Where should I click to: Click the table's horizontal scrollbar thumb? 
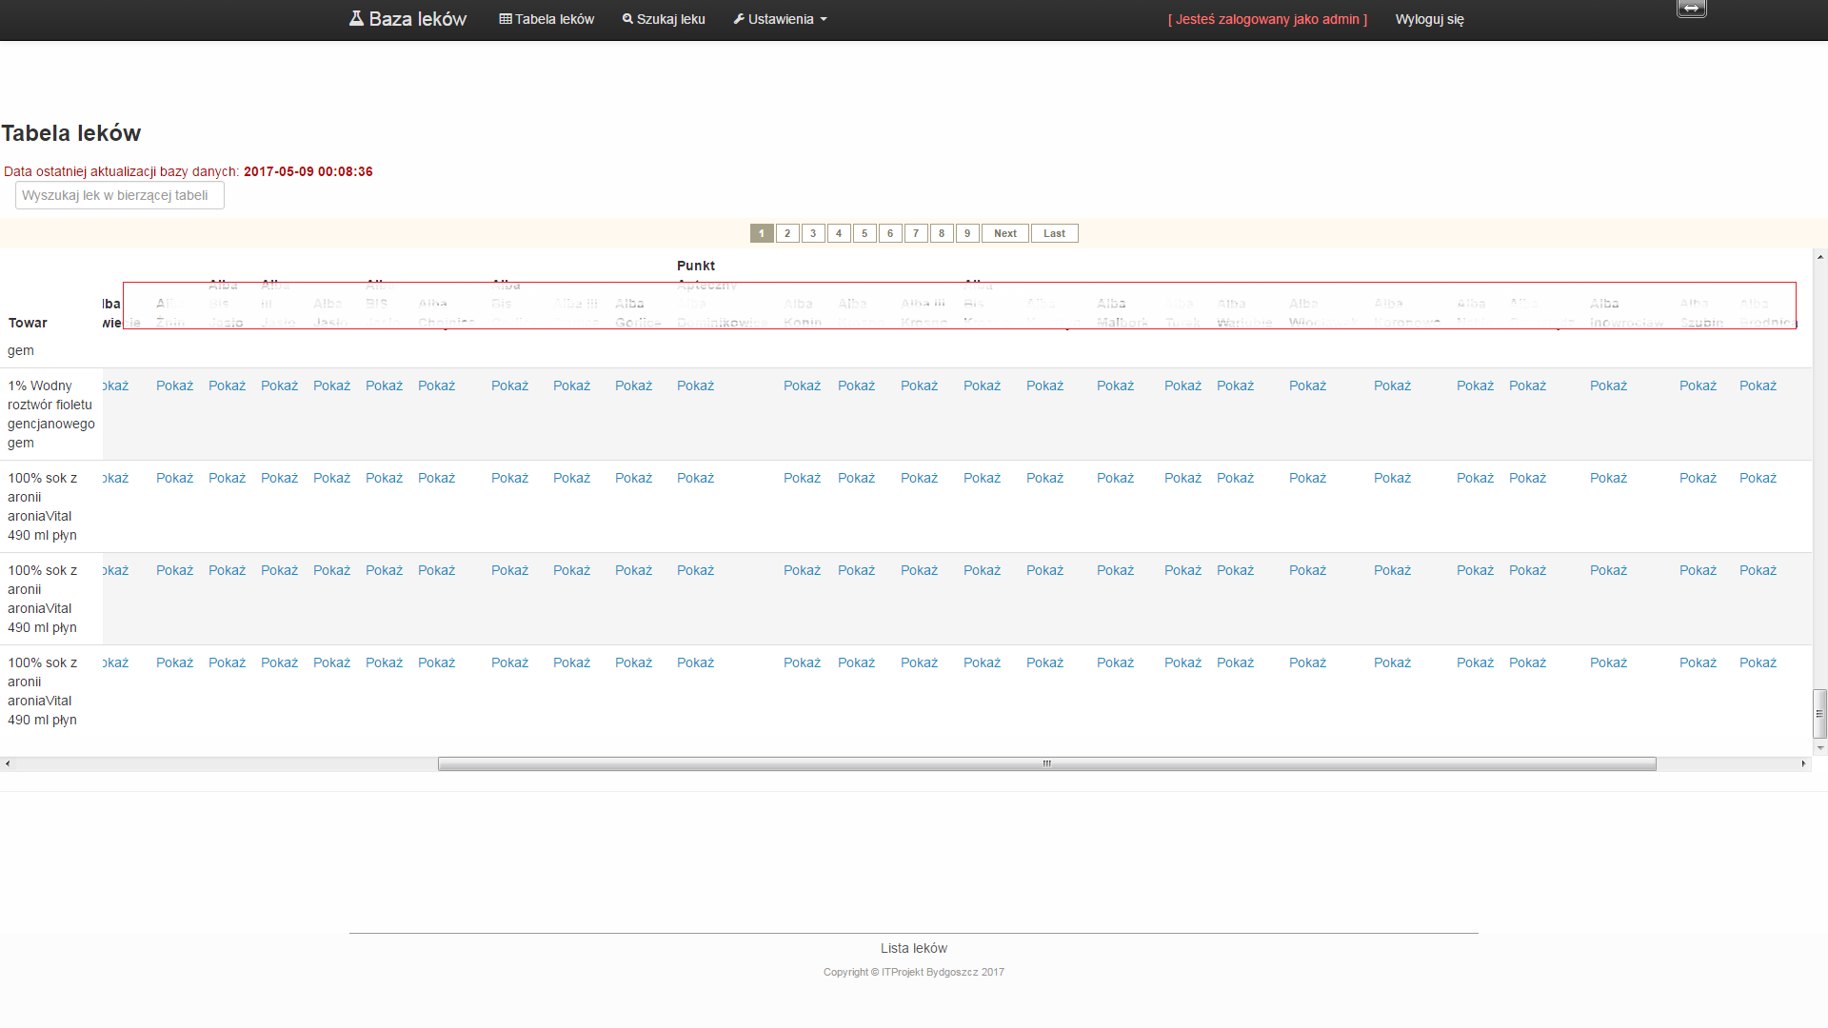tap(1046, 763)
